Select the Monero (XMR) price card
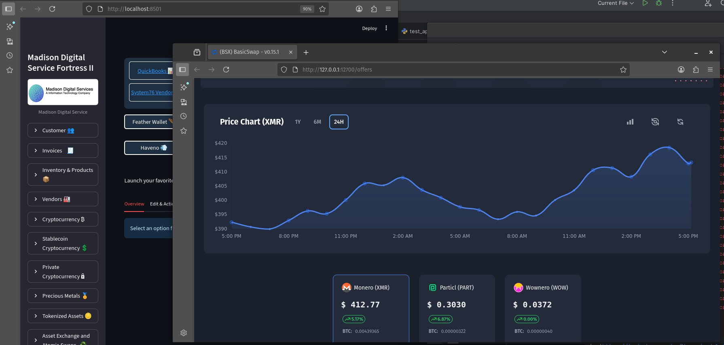 (x=370, y=307)
